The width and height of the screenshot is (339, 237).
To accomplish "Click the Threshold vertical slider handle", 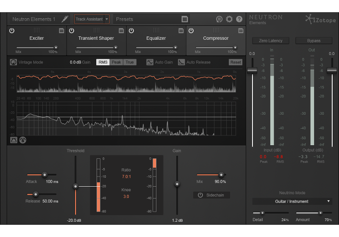I will (x=75, y=186).
